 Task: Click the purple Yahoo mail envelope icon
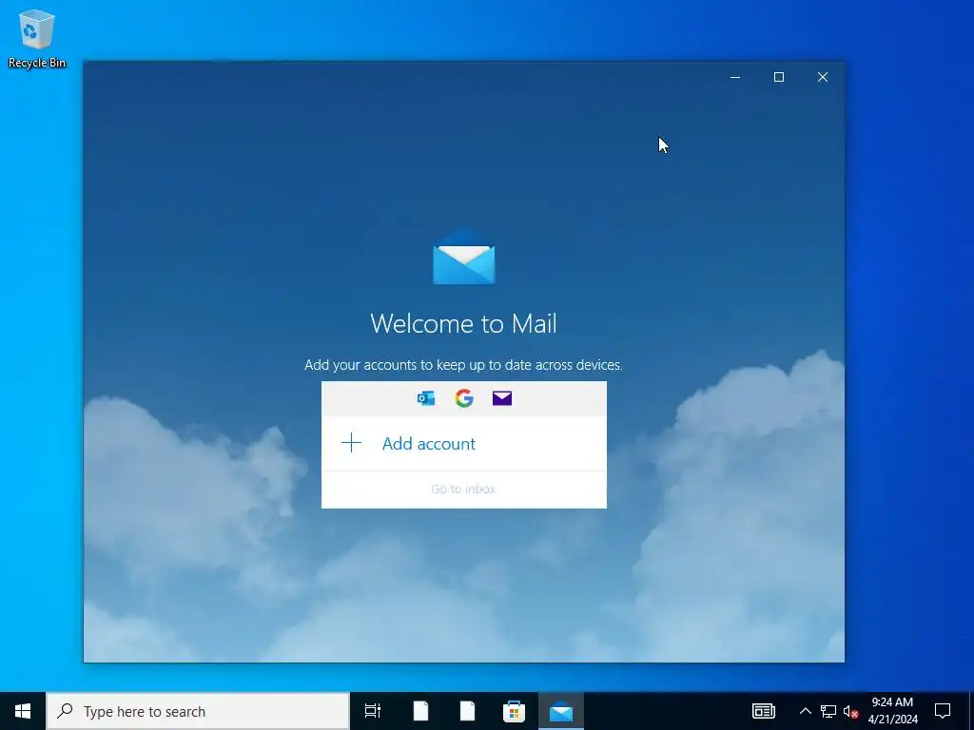502,398
